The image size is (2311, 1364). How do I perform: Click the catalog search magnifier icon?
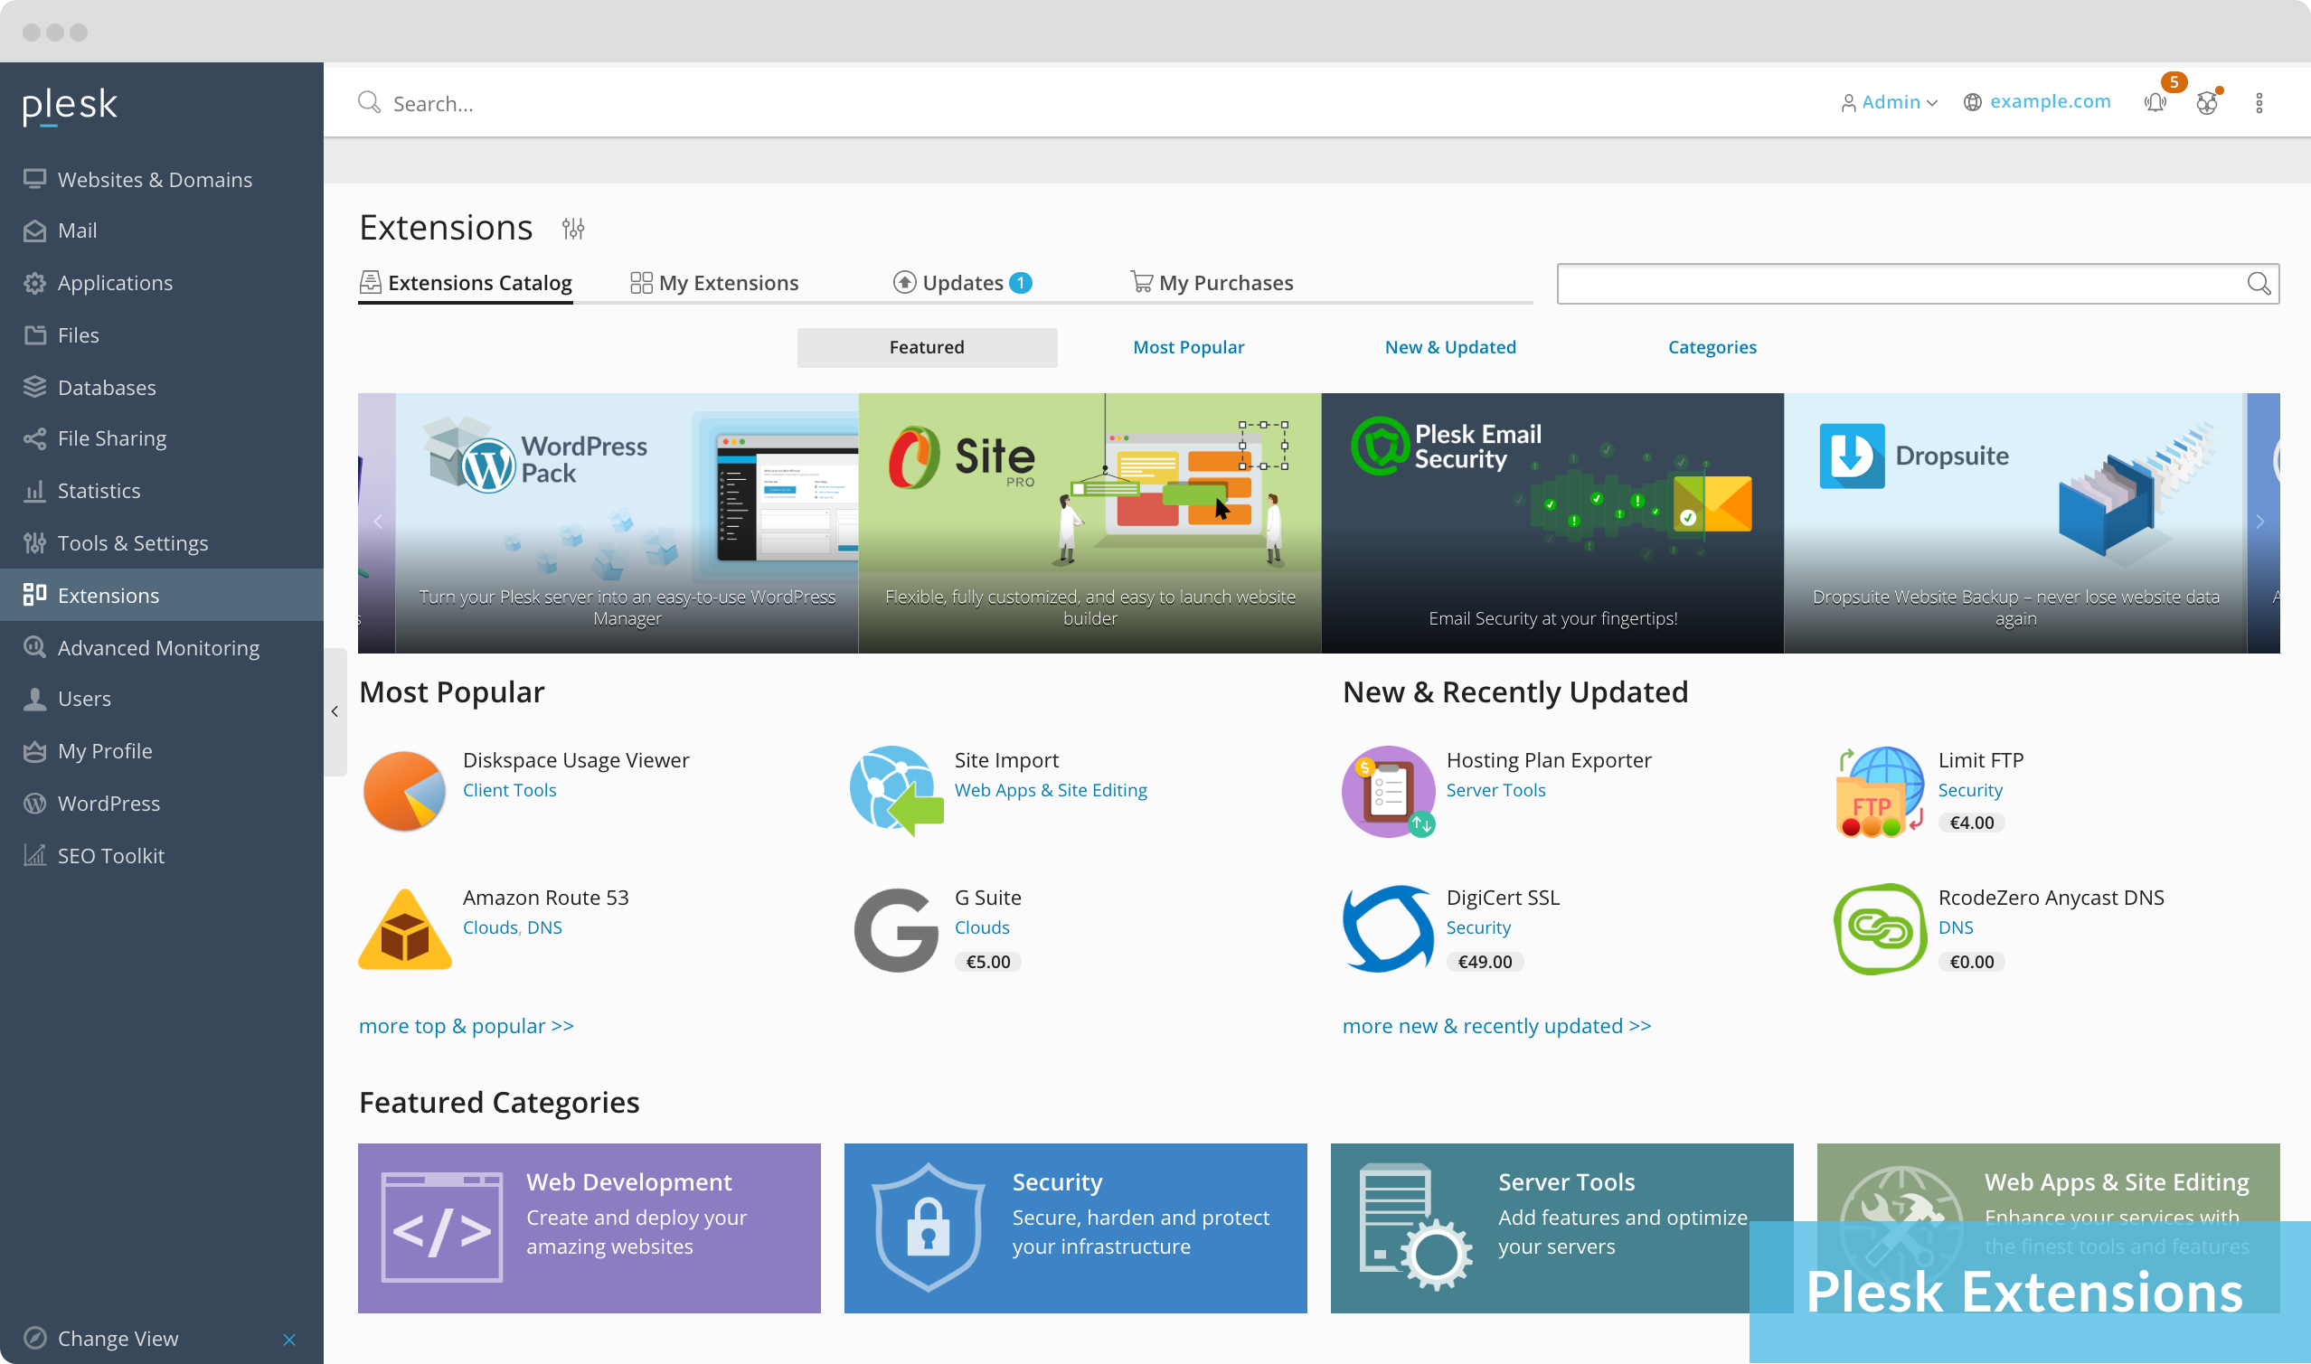click(2258, 283)
